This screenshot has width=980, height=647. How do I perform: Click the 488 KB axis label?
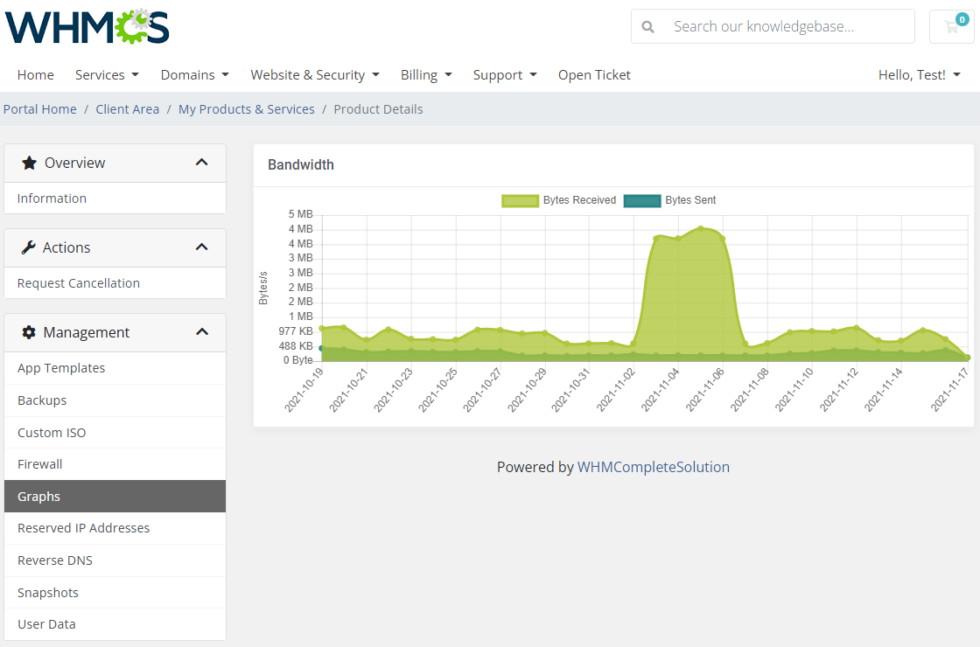(x=296, y=346)
